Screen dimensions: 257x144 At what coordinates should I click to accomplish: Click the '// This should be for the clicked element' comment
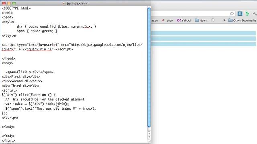[x=45, y=100]
